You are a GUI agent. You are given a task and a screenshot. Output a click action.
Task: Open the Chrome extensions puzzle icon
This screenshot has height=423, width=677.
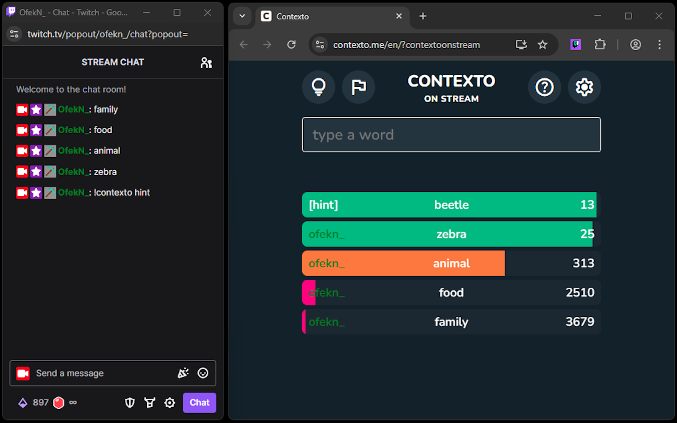tap(600, 45)
